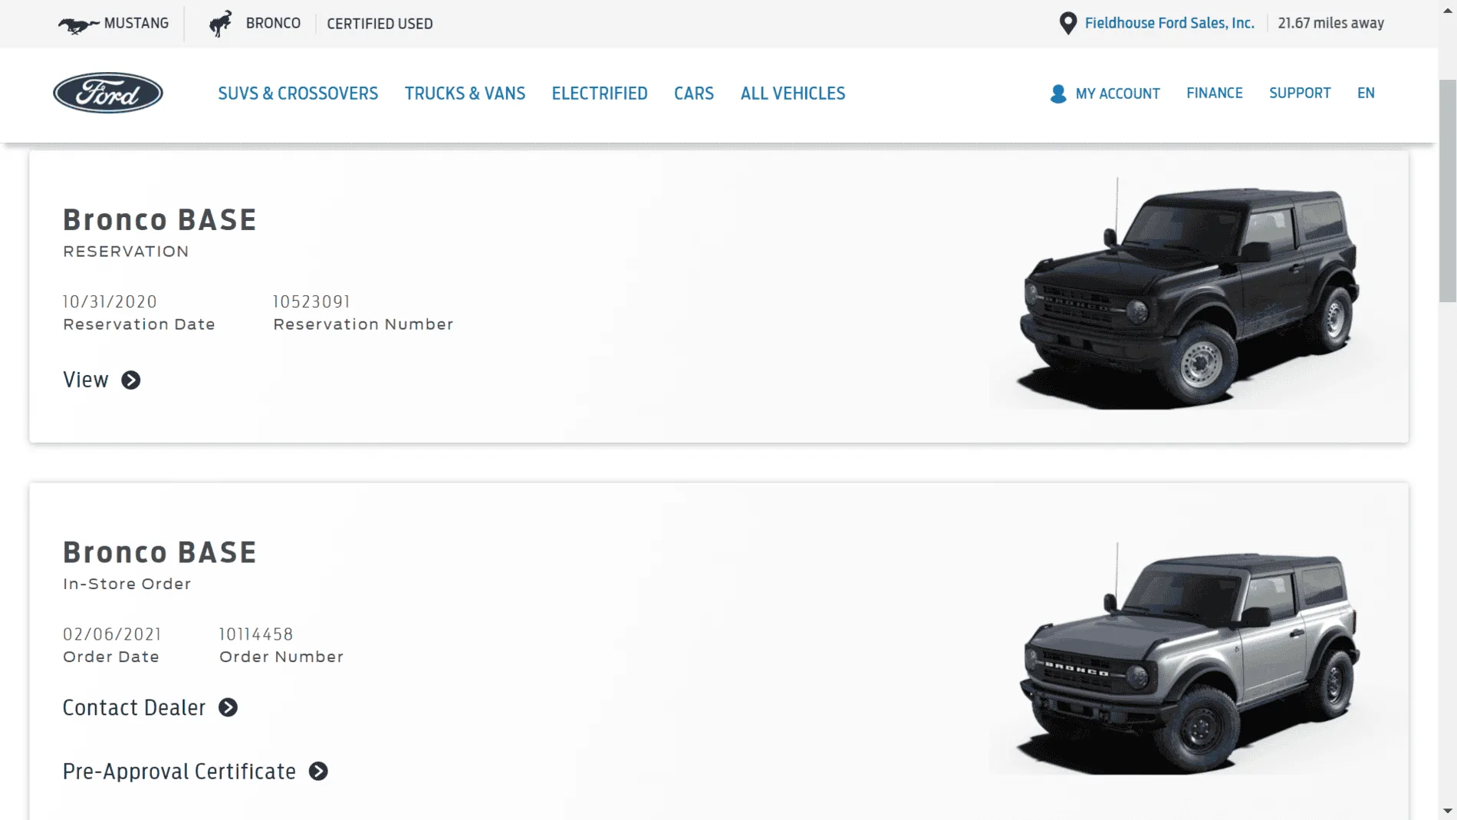Click the Ford oval logo
This screenshot has width=1457, height=820.
(108, 93)
